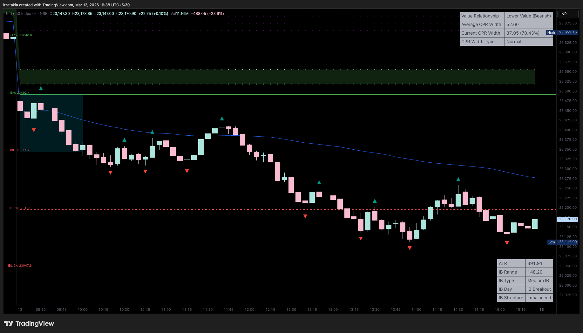The width and height of the screenshot is (583, 333).
Task: Click the Lower Value (Bearish) cell
Action: 529,16
